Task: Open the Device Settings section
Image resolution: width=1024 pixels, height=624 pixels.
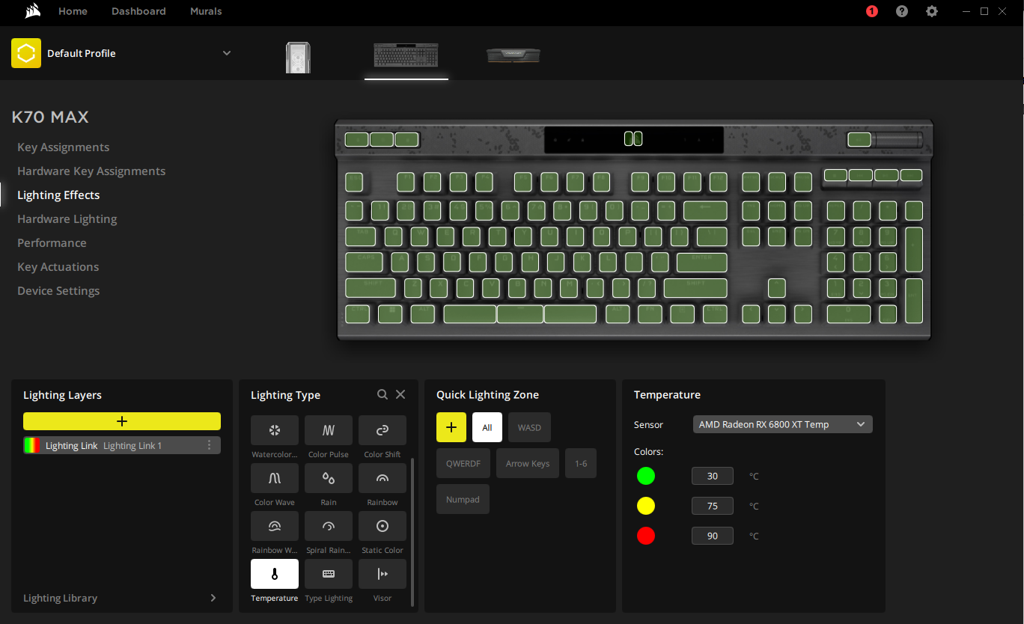Action: point(58,291)
